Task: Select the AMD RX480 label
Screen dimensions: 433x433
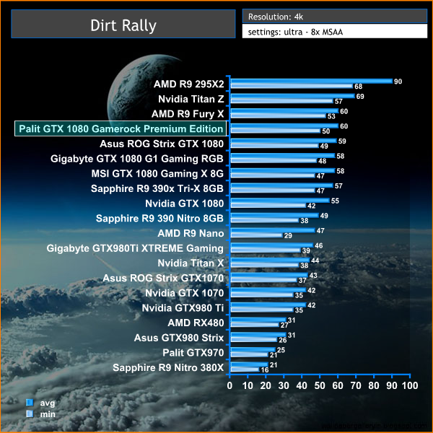Action: pos(196,323)
